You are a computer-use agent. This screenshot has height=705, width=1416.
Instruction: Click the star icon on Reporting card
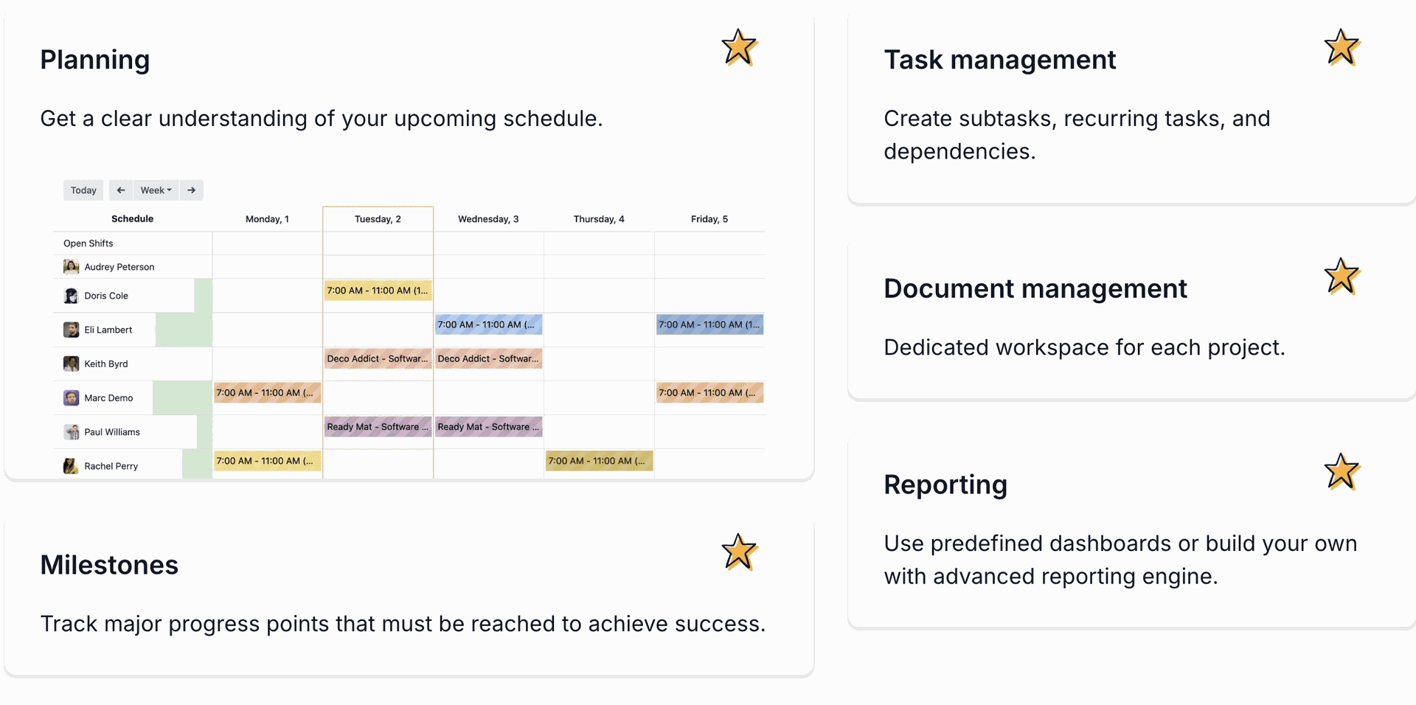pyautogui.click(x=1342, y=472)
